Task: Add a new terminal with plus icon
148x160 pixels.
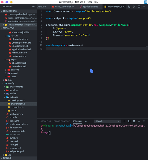Action: 124,121
